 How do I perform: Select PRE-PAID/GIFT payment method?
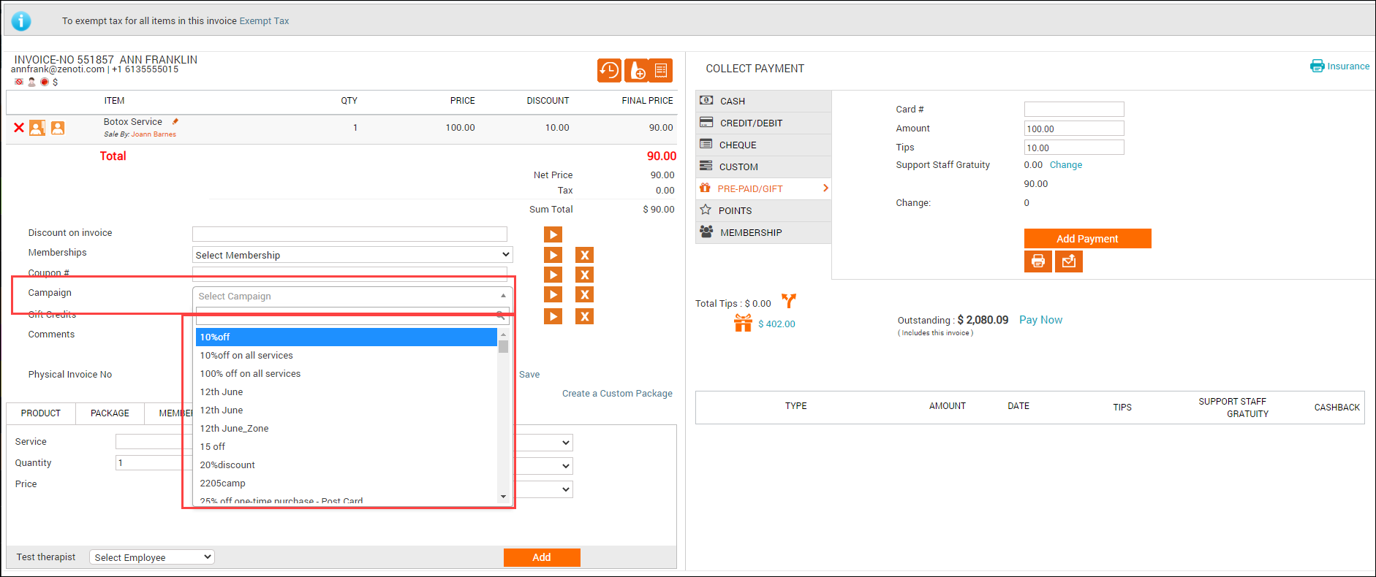point(763,188)
